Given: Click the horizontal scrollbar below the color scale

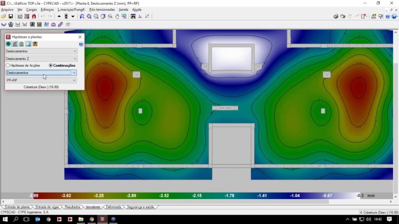Looking at the screenshot, I should [195, 201].
